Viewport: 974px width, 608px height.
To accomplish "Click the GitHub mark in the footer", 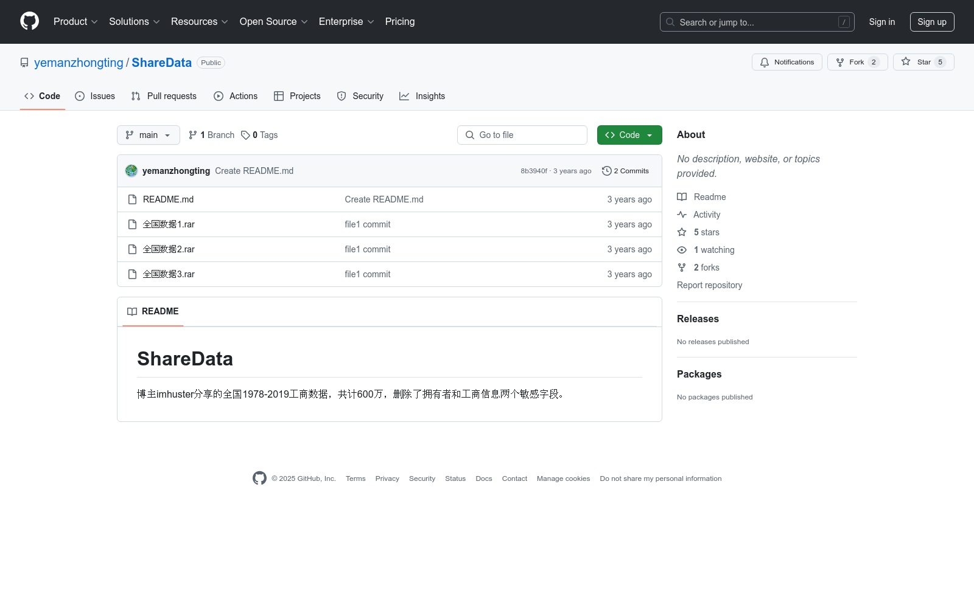I will point(259,478).
